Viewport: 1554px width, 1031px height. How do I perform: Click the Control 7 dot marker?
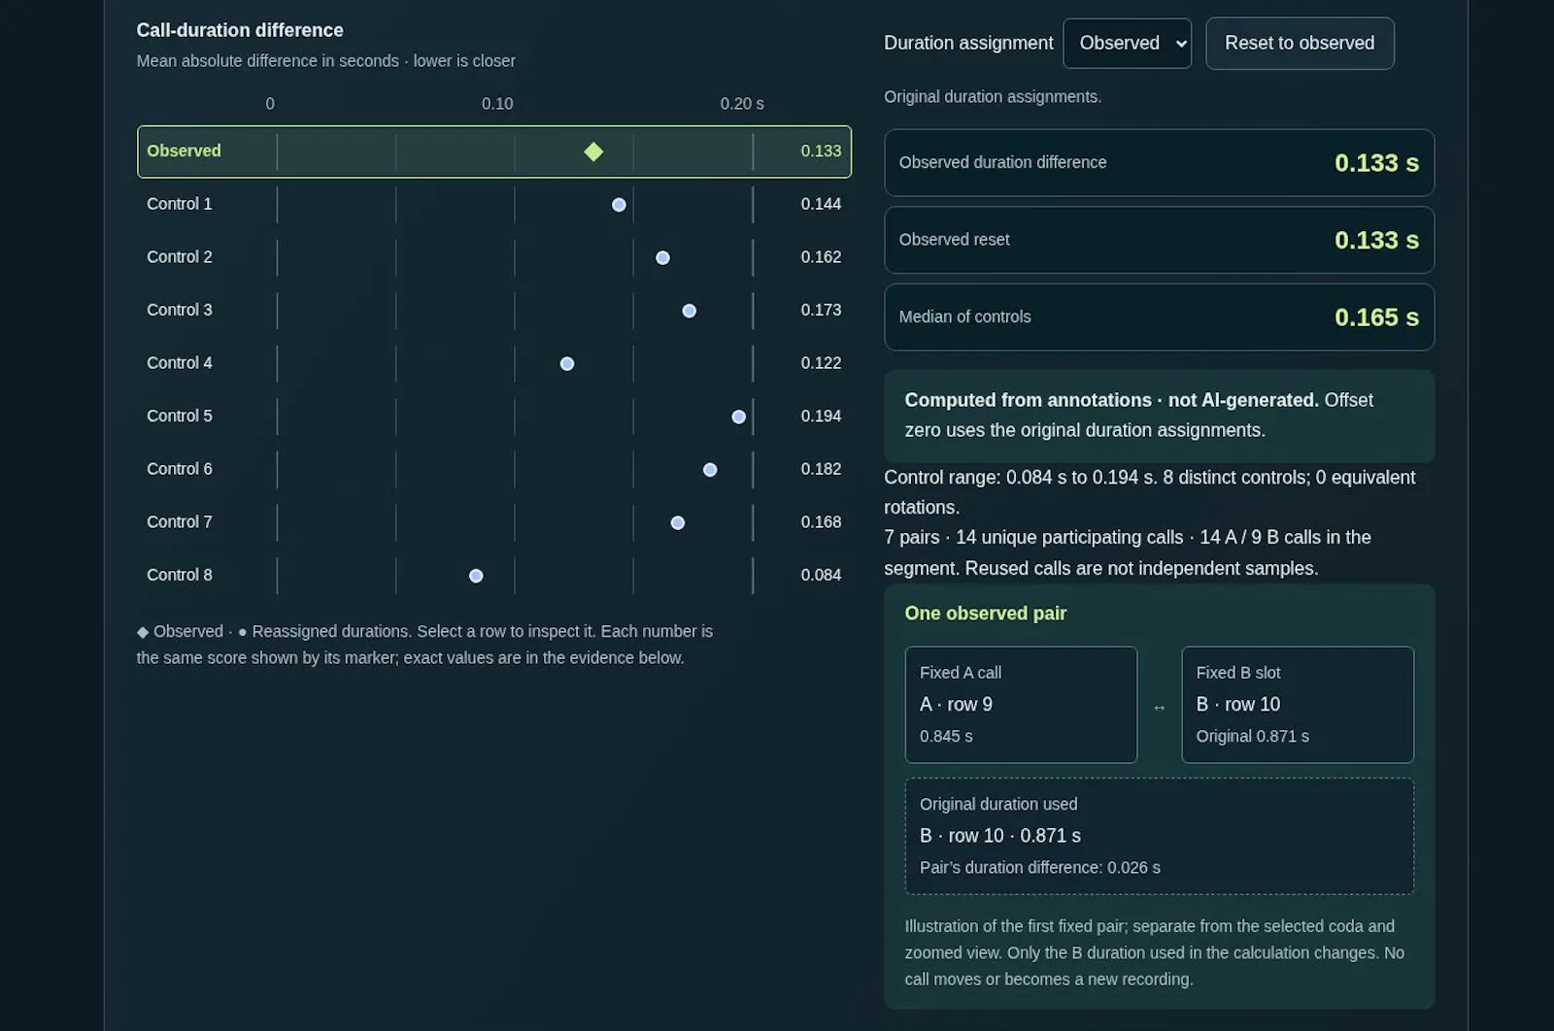678,523
